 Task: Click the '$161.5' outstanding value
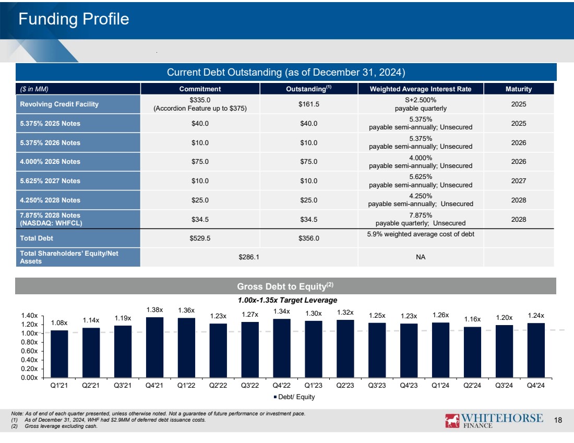click(308, 104)
